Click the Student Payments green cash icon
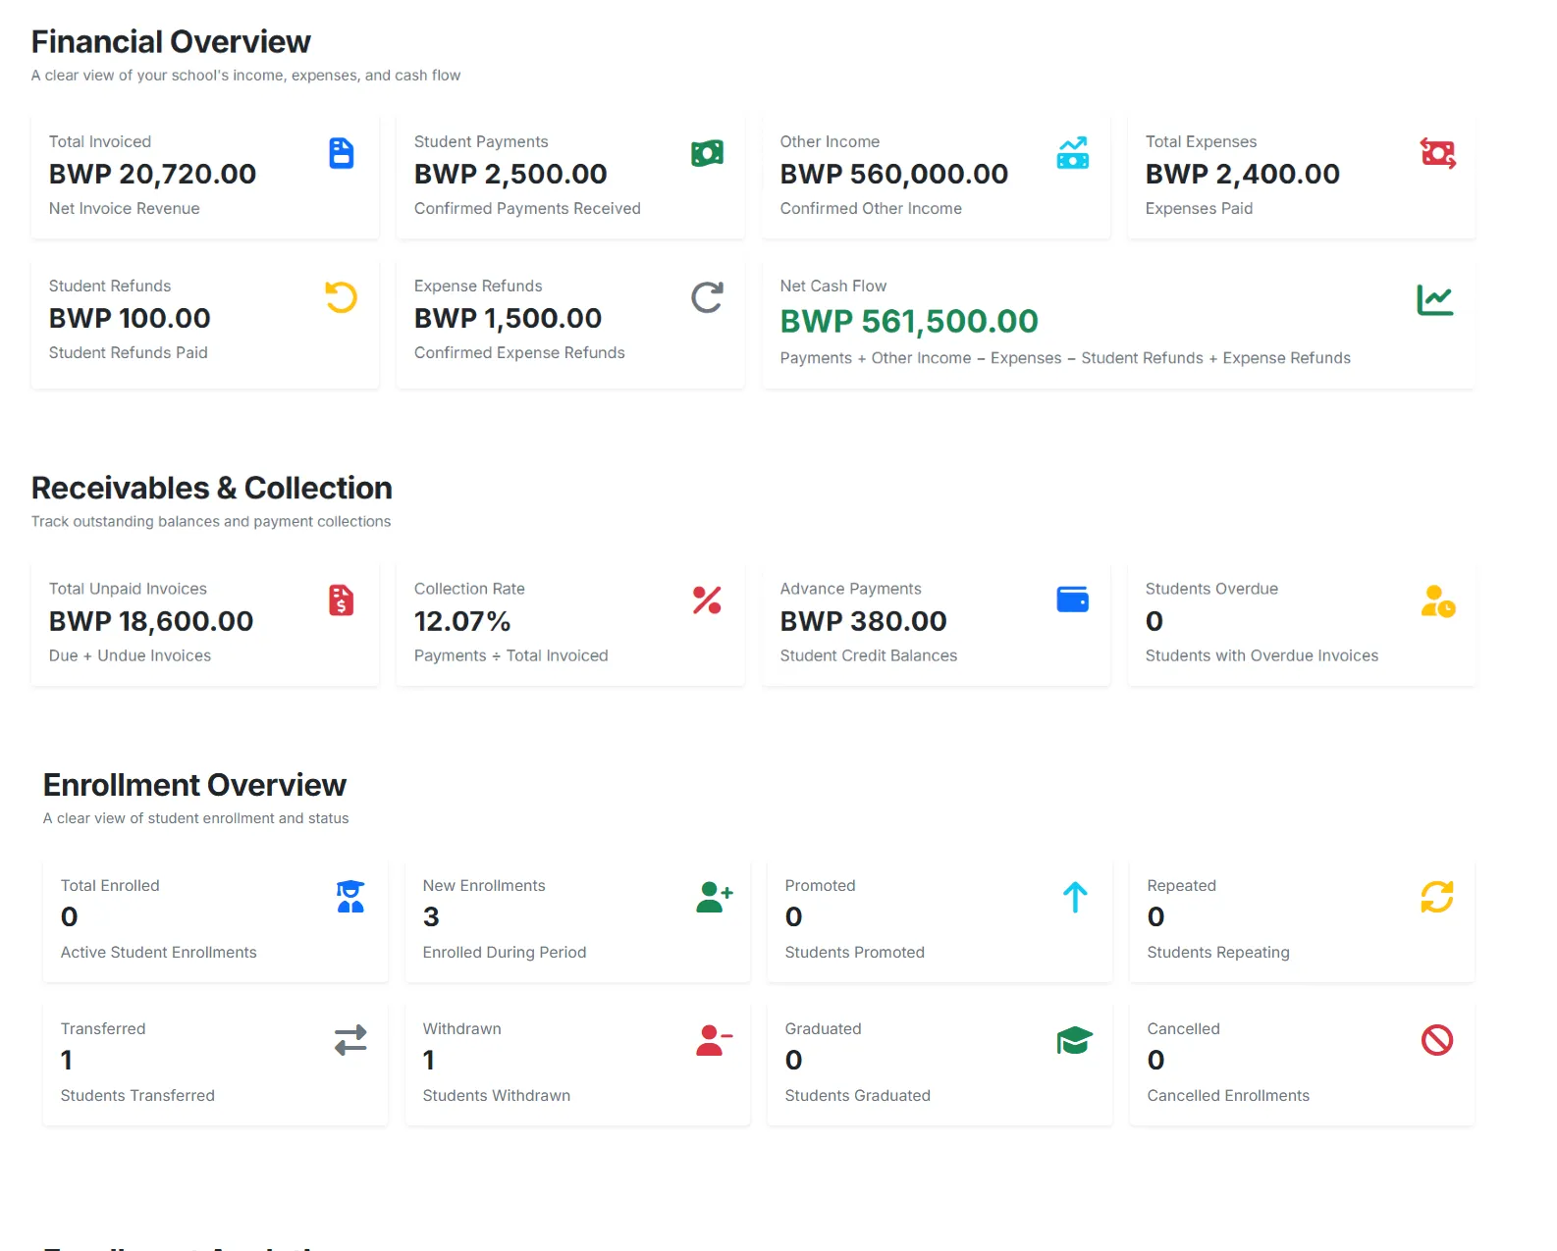The width and height of the screenshot is (1557, 1251). [x=707, y=153]
